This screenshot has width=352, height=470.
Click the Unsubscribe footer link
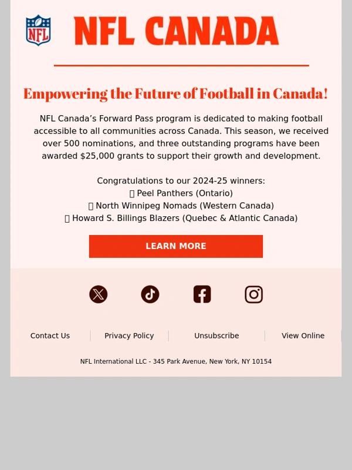pyautogui.click(x=216, y=335)
